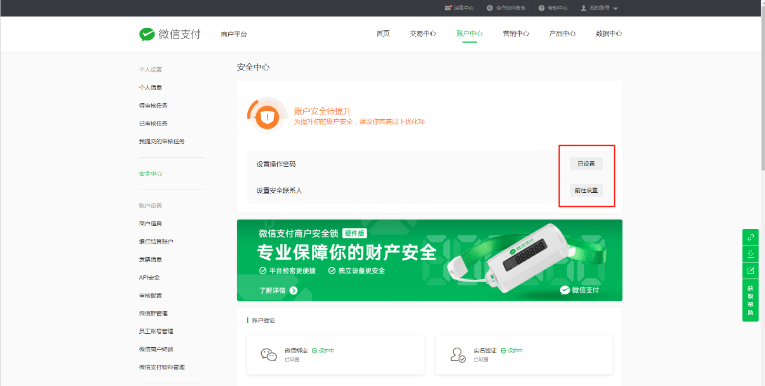Click the floating link chain icon

tap(751, 237)
